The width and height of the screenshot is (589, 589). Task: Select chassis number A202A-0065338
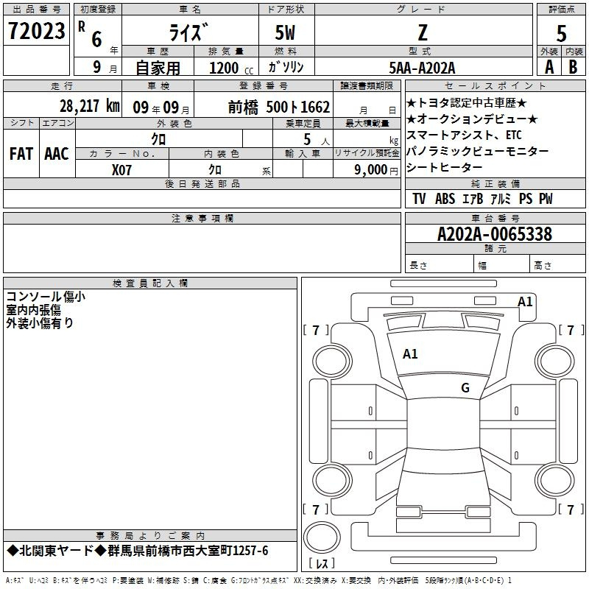pyautogui.click(x=495, y=234)
